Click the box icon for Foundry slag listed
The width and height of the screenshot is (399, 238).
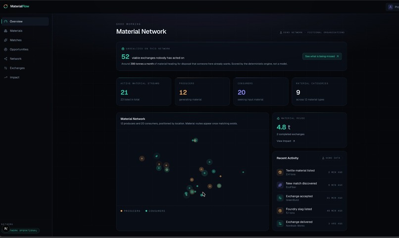(x=280, y=211)
